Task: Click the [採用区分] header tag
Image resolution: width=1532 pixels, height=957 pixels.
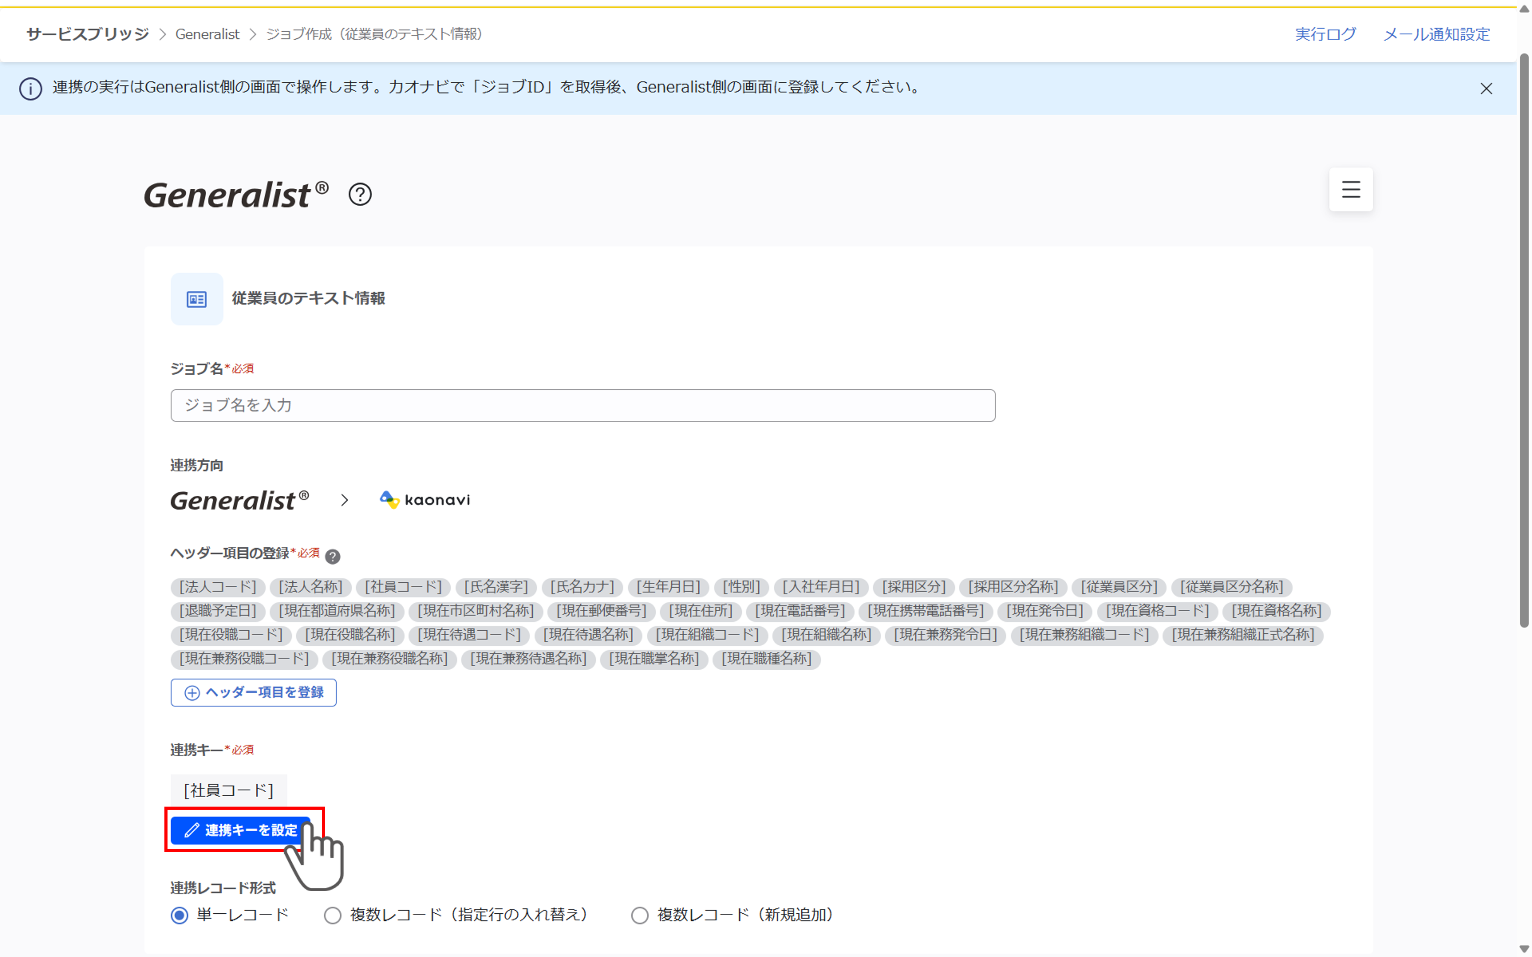Action: (x=914, y=587)
